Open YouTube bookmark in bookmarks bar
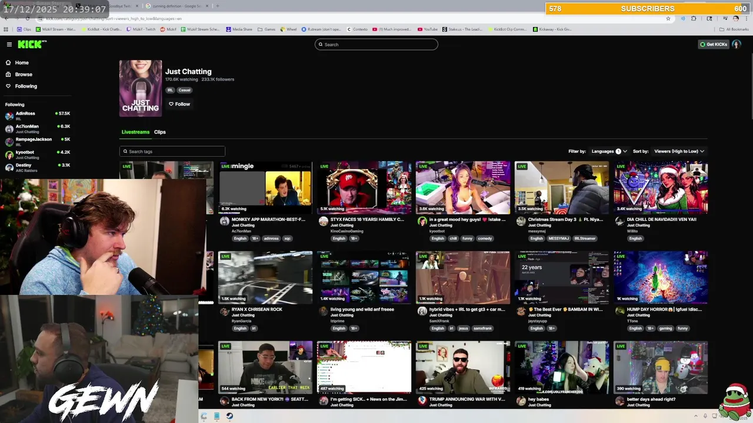This screenshot has width=753, height=423. point(428,29)
